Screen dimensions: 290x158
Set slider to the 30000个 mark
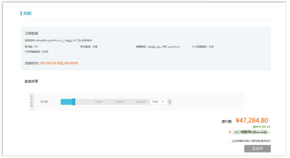pyautogui.click(x=141, y=102)
